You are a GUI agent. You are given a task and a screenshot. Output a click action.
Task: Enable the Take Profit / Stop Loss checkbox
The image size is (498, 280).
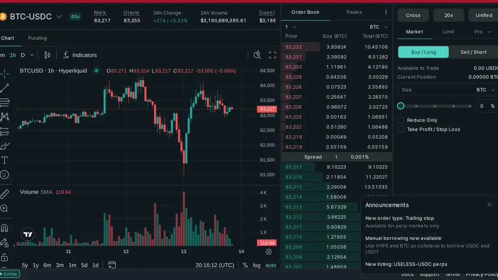pyautogui.click(x=400, y=129)
